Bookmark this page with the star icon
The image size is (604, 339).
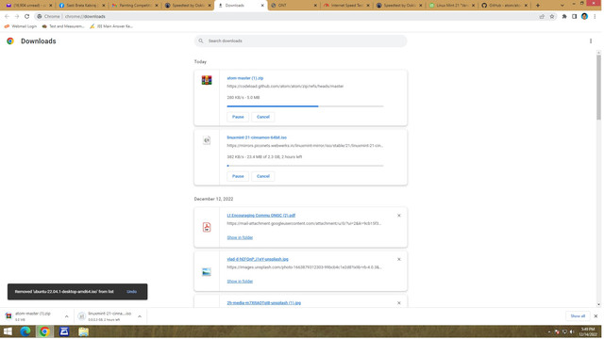tap(552, 17)
